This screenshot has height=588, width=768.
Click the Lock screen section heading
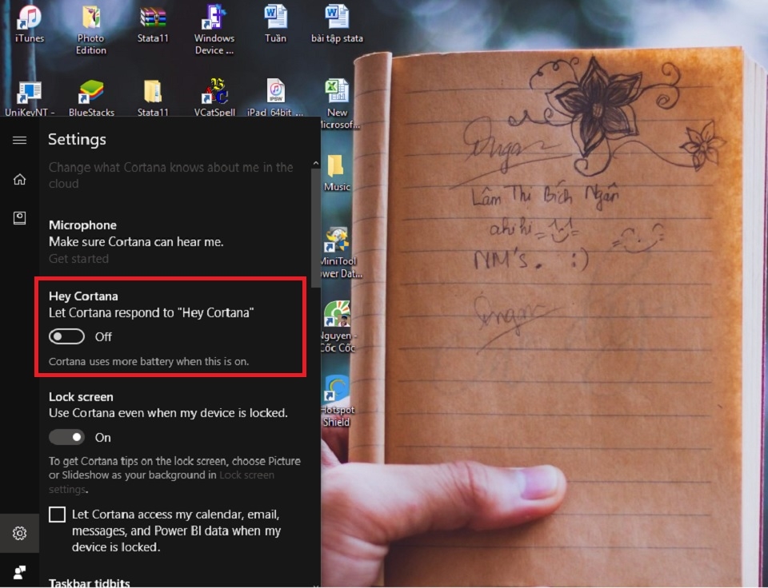(x=81, y=397)
